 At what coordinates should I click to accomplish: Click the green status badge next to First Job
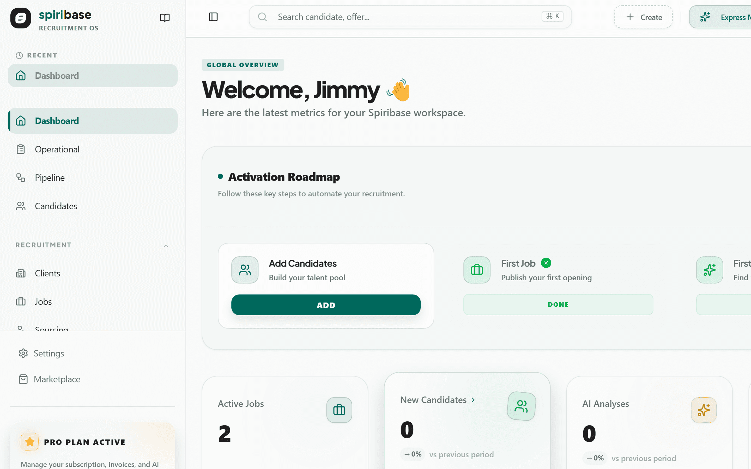546,263
